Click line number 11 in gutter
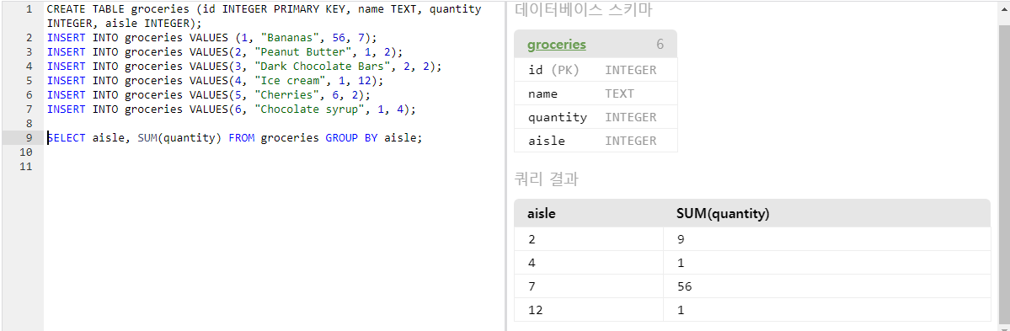1010x331 pixels. pos(26,166)
